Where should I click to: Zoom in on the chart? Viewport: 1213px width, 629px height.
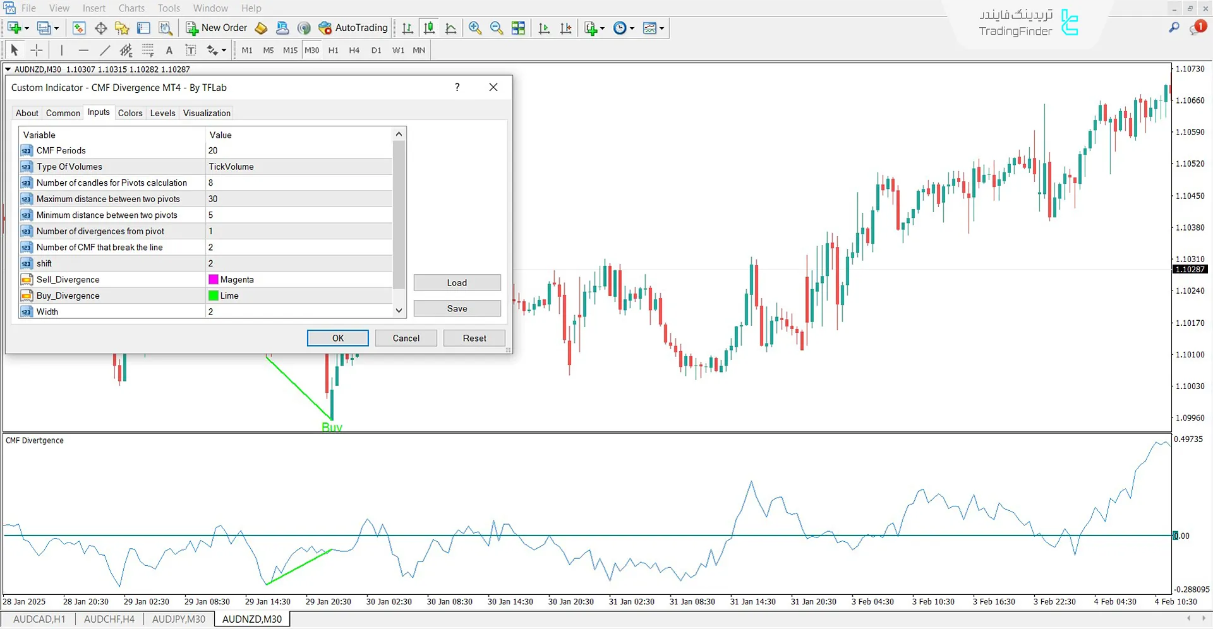click(474, 28)
